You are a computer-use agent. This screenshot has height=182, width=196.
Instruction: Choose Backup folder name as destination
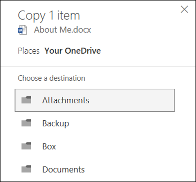[55, 124]
